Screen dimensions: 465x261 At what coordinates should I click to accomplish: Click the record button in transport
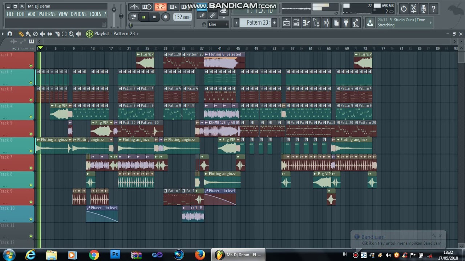pyautogui.click(x=166, y=17)
